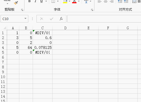Click the phonetic guide wén icon
This screenshot has width=141, height=102.
click(x=86, y=1)
